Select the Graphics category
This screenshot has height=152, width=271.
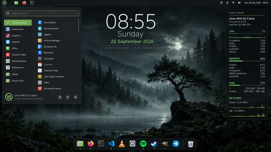(18, 35)
